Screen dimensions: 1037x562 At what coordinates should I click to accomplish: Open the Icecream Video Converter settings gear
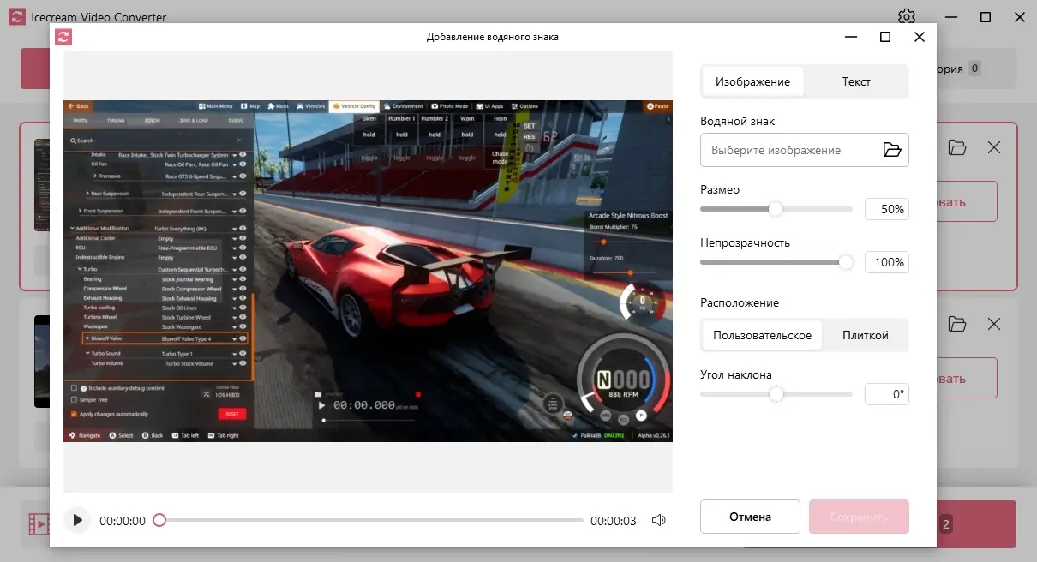[x=907, y=17]
